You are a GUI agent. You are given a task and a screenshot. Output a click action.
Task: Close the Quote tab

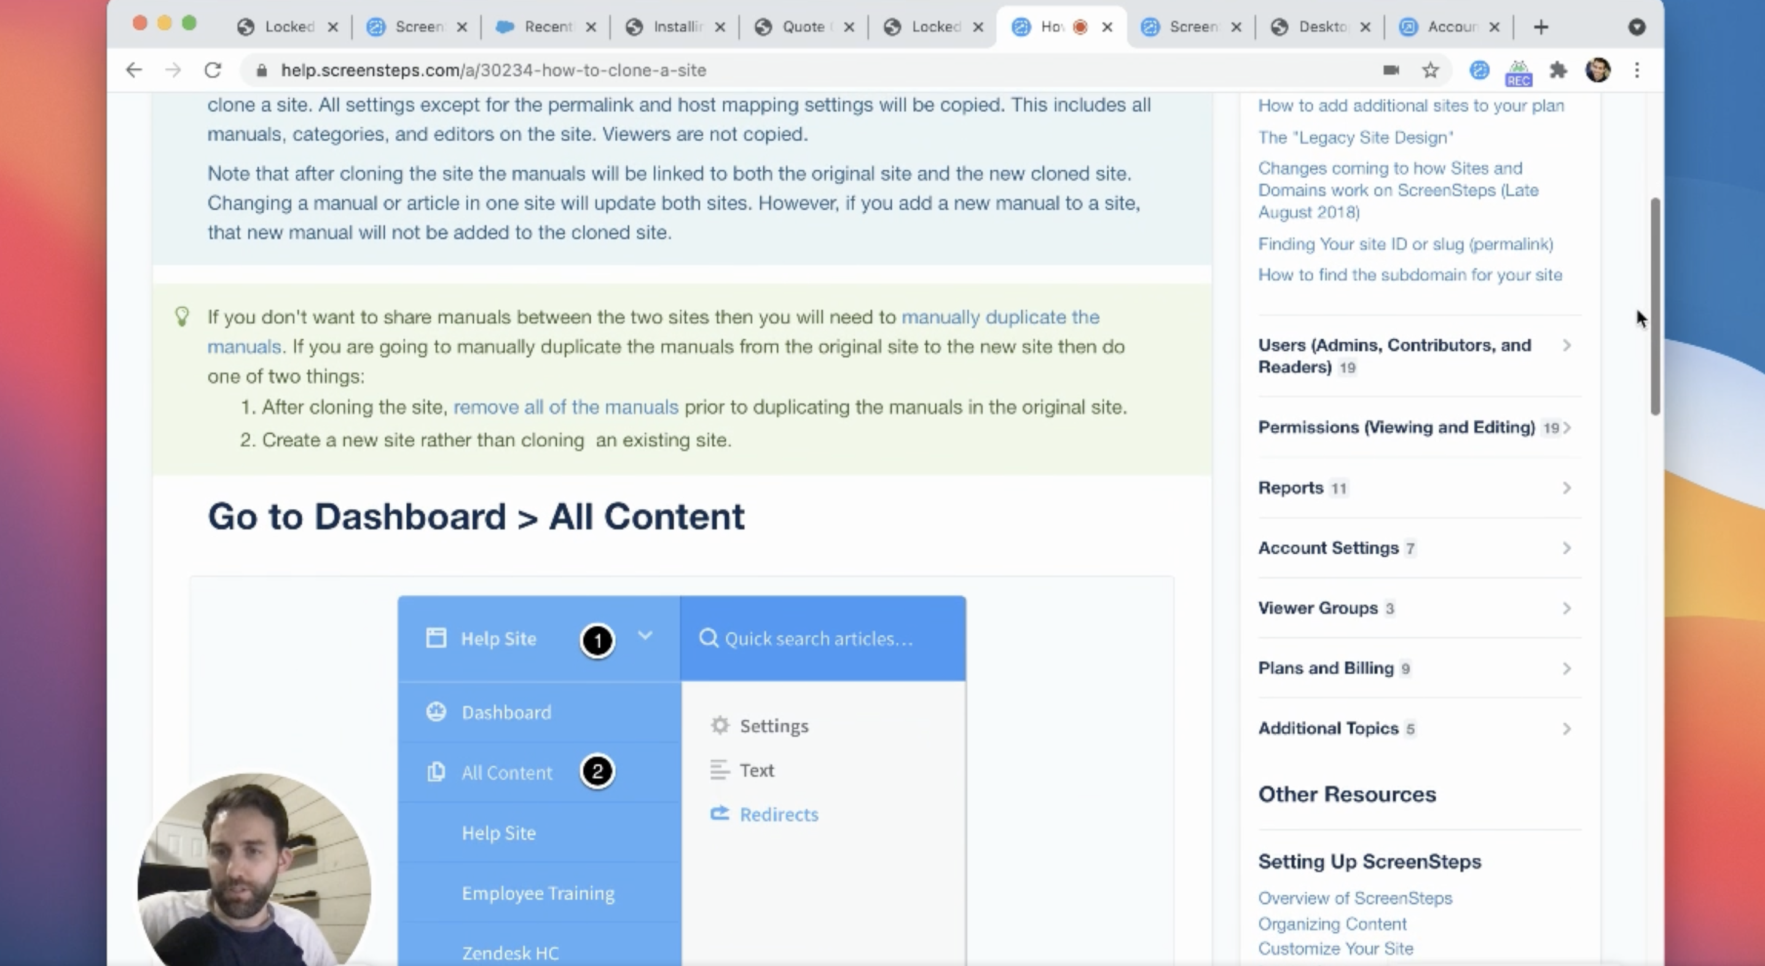pos(849,26)
